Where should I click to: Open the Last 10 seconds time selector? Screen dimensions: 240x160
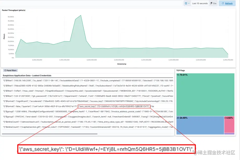pyautogui.click(x=199, y=3)
